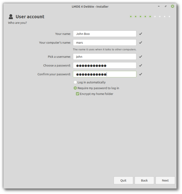Select Require my password to log in
Screen dimensions: 182x194
(x=75, y=88)
